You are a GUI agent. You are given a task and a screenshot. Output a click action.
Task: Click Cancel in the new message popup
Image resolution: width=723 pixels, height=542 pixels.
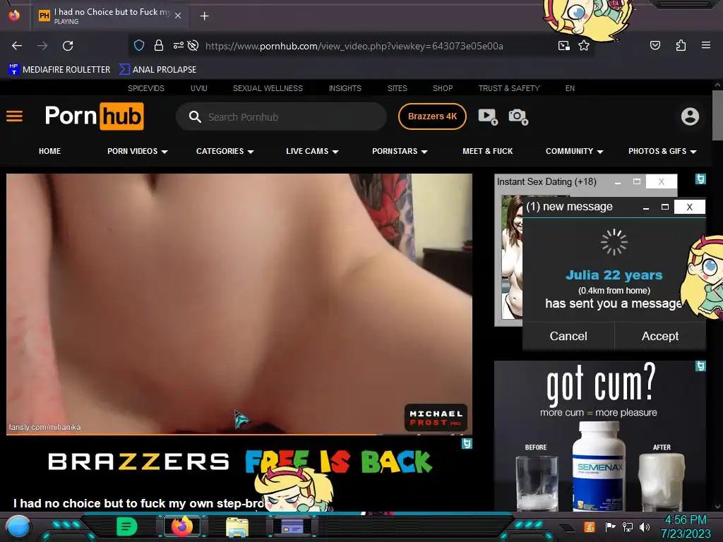click(x=568, y=336)
